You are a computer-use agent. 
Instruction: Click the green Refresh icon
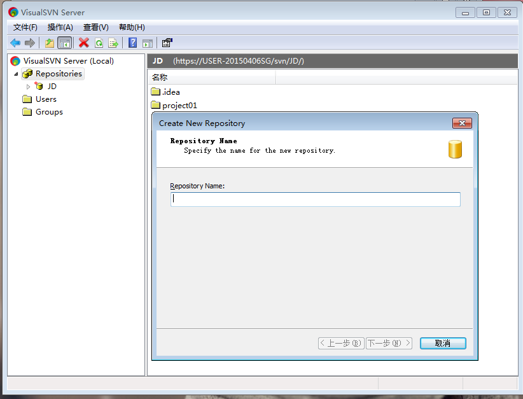coord(99,43)
